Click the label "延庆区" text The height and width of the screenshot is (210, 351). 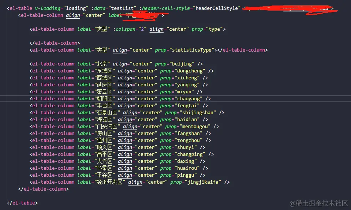pos(105,85)
